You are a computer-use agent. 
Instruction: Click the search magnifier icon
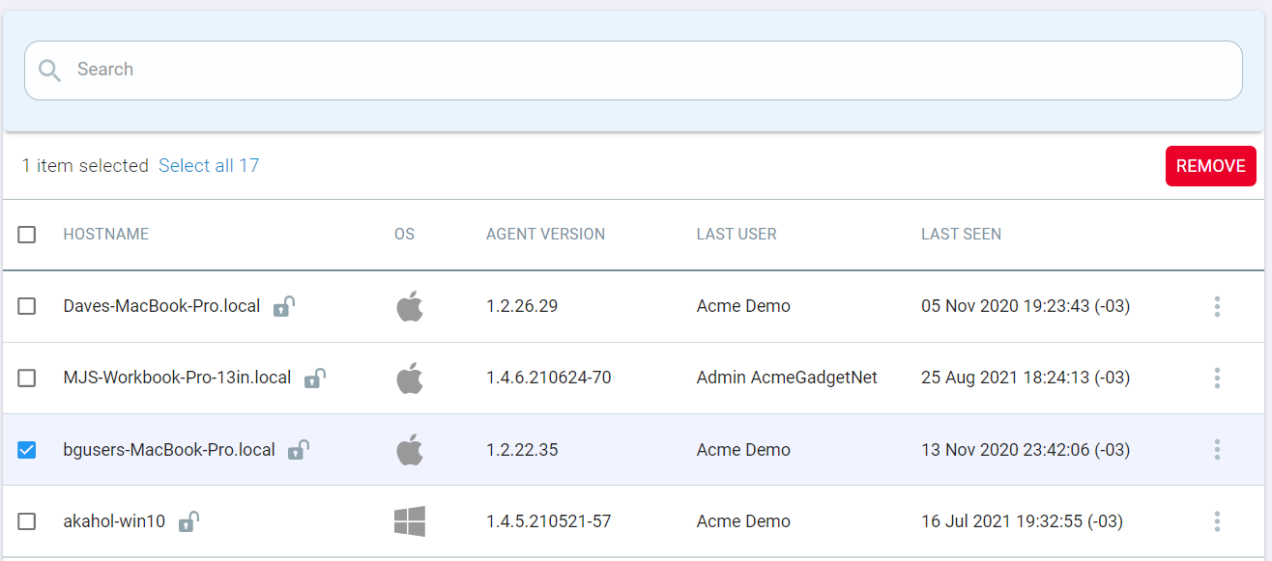(x=49, y=70)
